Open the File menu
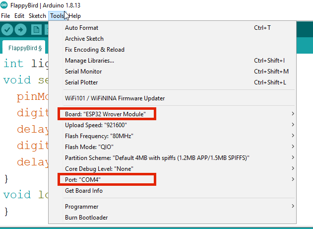Image resolution: width=313 pixels, height=229 pixels. coord(5,16)
